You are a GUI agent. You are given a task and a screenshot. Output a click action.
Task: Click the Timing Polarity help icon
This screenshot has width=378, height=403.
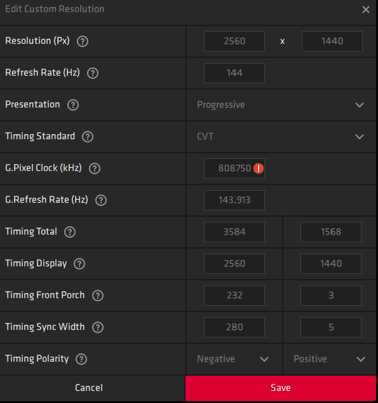[x=81, y=359]
